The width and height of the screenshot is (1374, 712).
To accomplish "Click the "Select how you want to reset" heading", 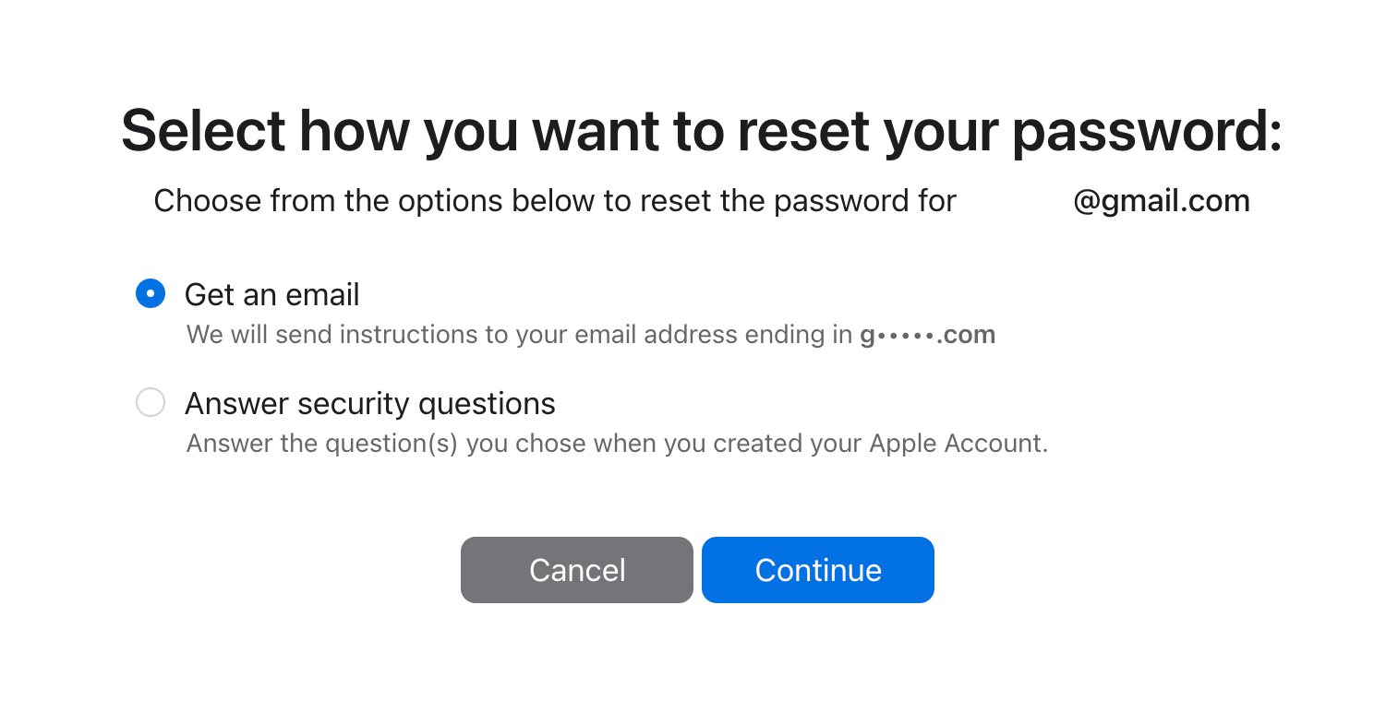I will click(701, 130).
